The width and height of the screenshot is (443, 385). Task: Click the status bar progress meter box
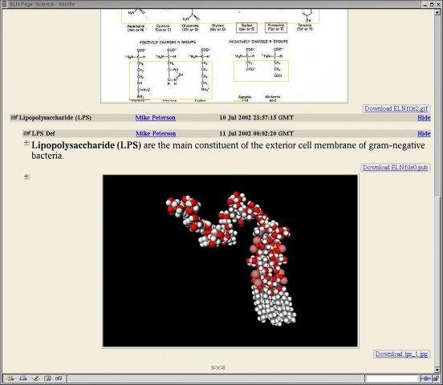(x=392, y=379)
